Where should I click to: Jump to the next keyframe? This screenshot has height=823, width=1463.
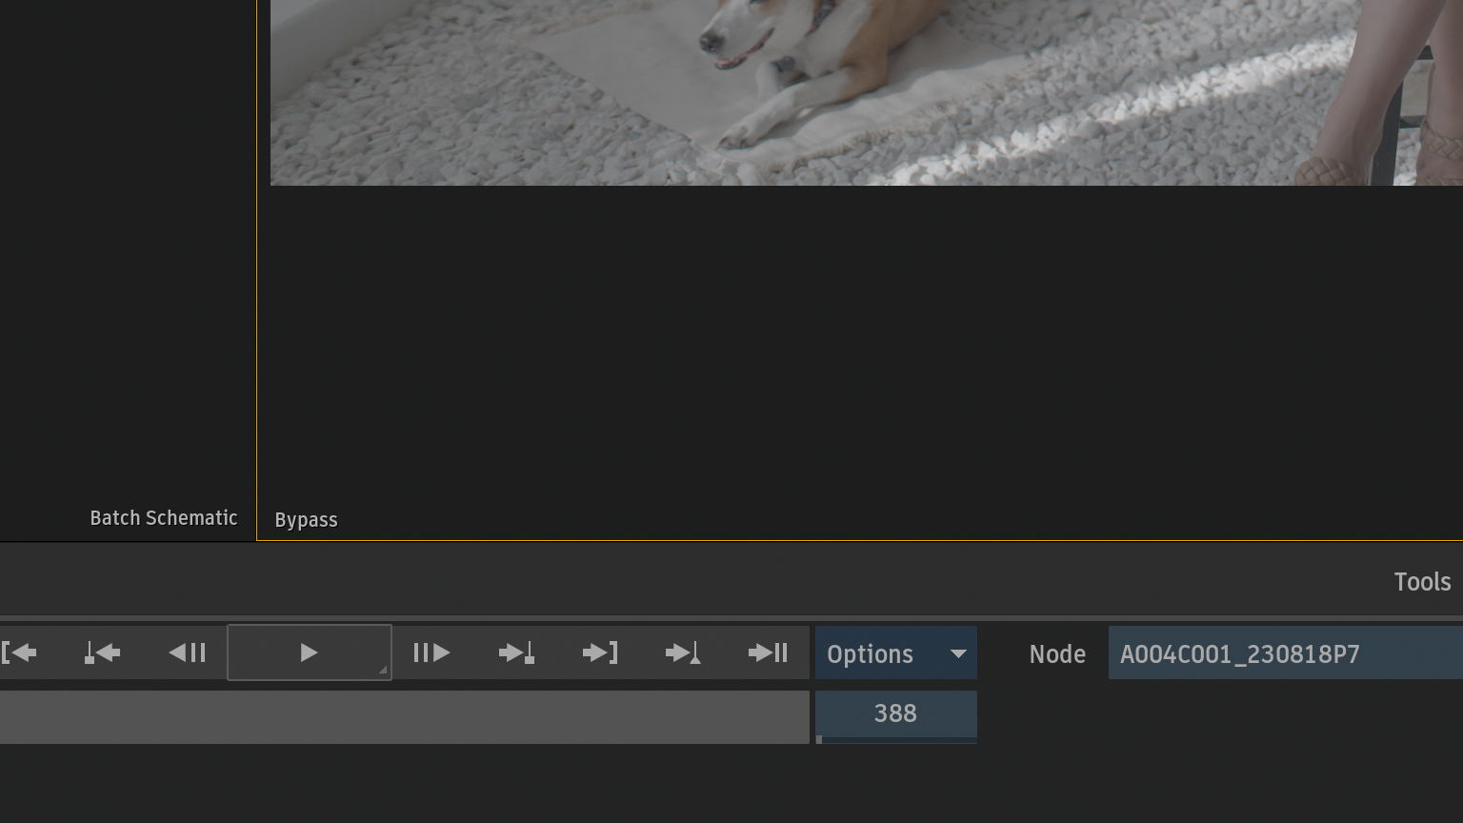pos(516,652)
